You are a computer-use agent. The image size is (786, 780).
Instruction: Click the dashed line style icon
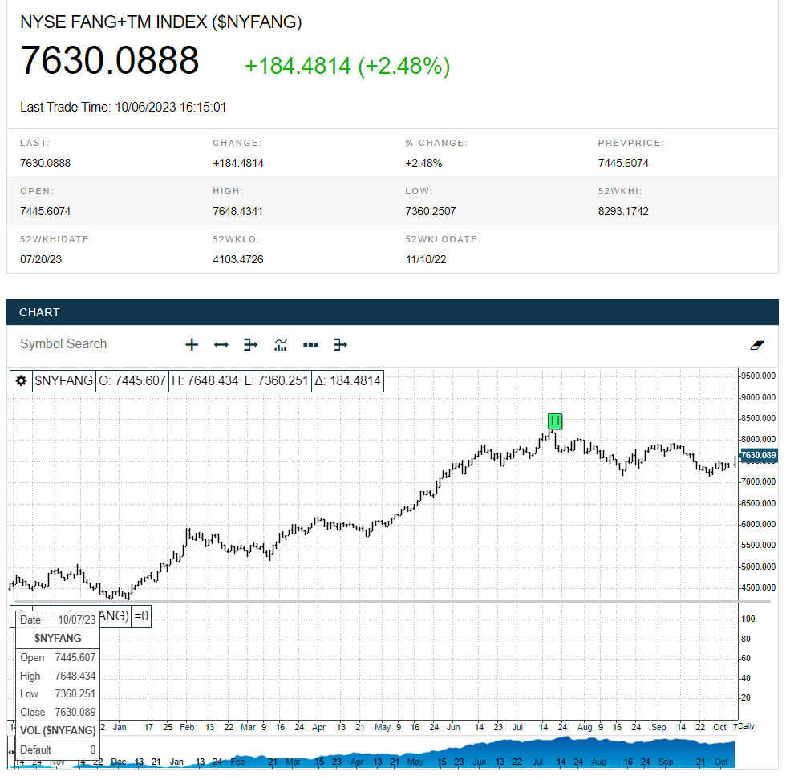click(x=310, y=344)
